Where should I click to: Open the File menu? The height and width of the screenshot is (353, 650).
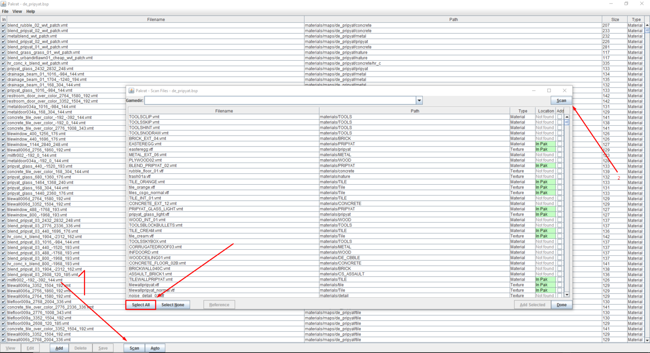5,12
